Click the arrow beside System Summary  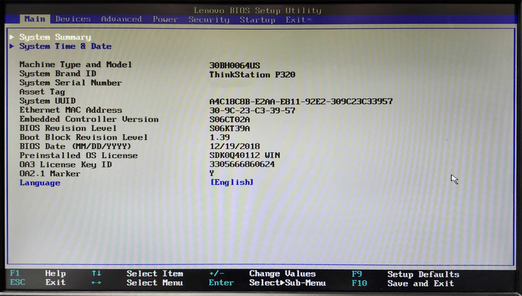pyautogui.click(x=12, y=37)
